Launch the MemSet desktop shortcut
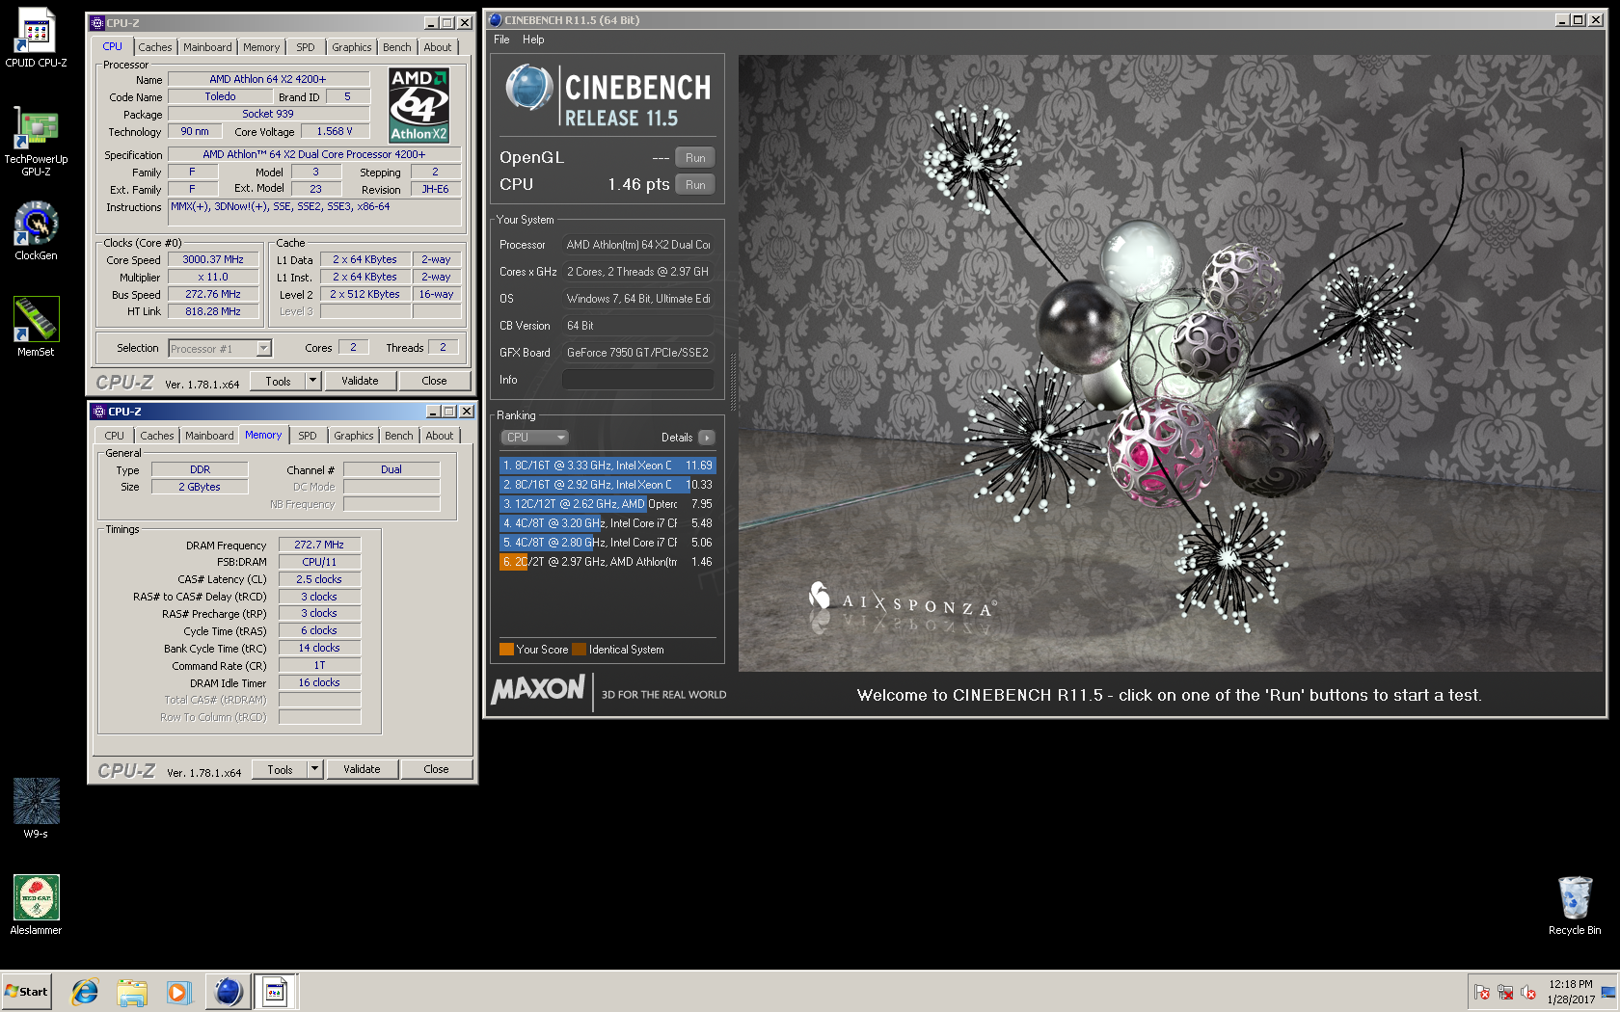The image size is (1620, 1012). [x=36, y=328]
